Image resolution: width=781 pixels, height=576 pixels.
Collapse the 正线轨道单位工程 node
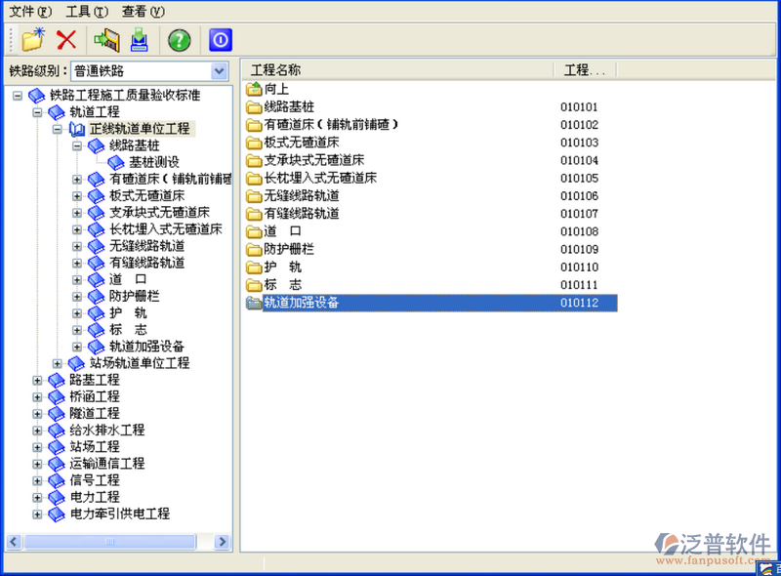[58, 129]
